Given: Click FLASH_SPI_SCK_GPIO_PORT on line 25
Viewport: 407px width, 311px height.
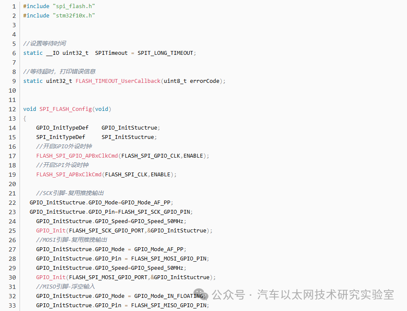Looking at the screenshot, I should 106,231.
